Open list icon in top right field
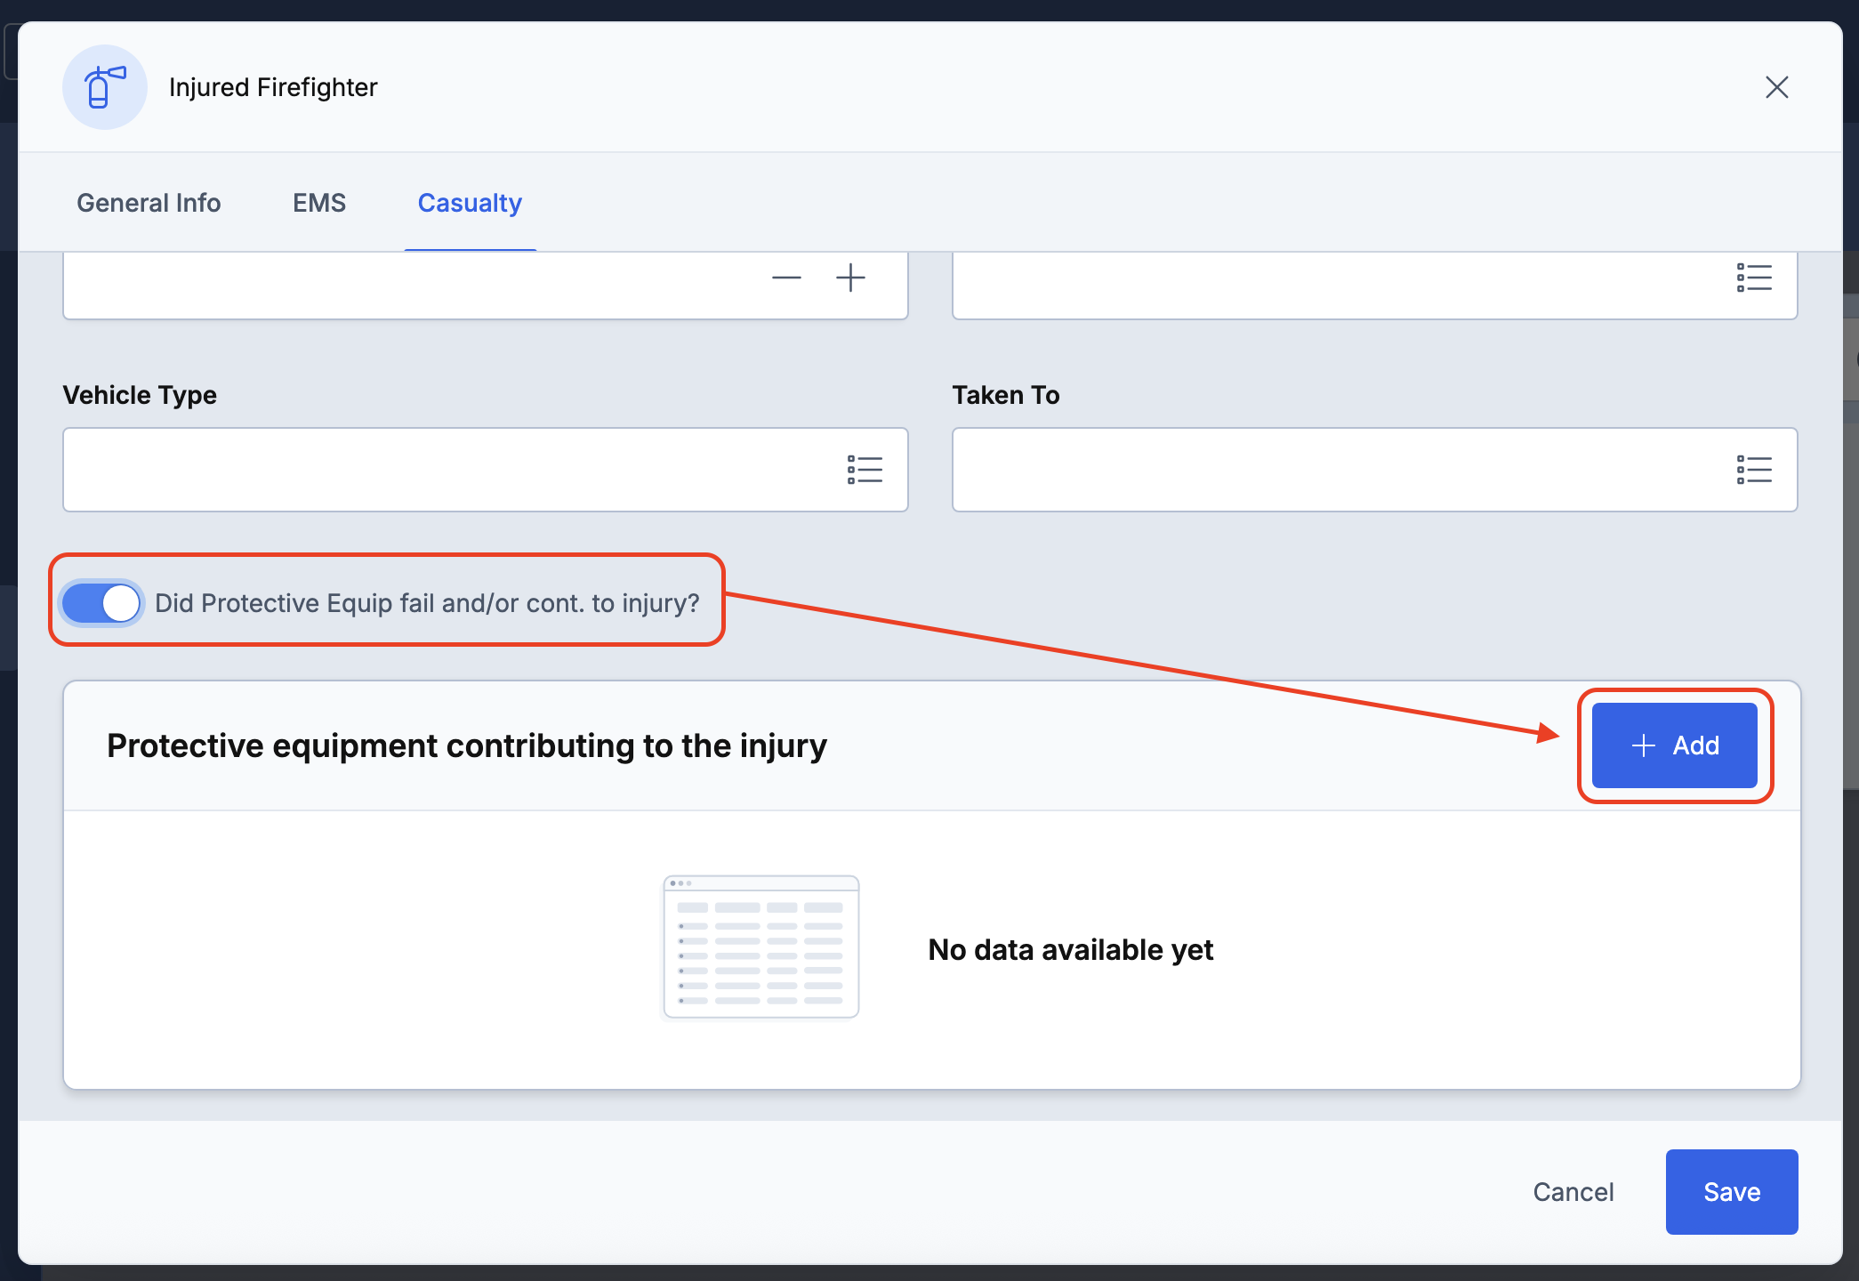 (1753, 278)
